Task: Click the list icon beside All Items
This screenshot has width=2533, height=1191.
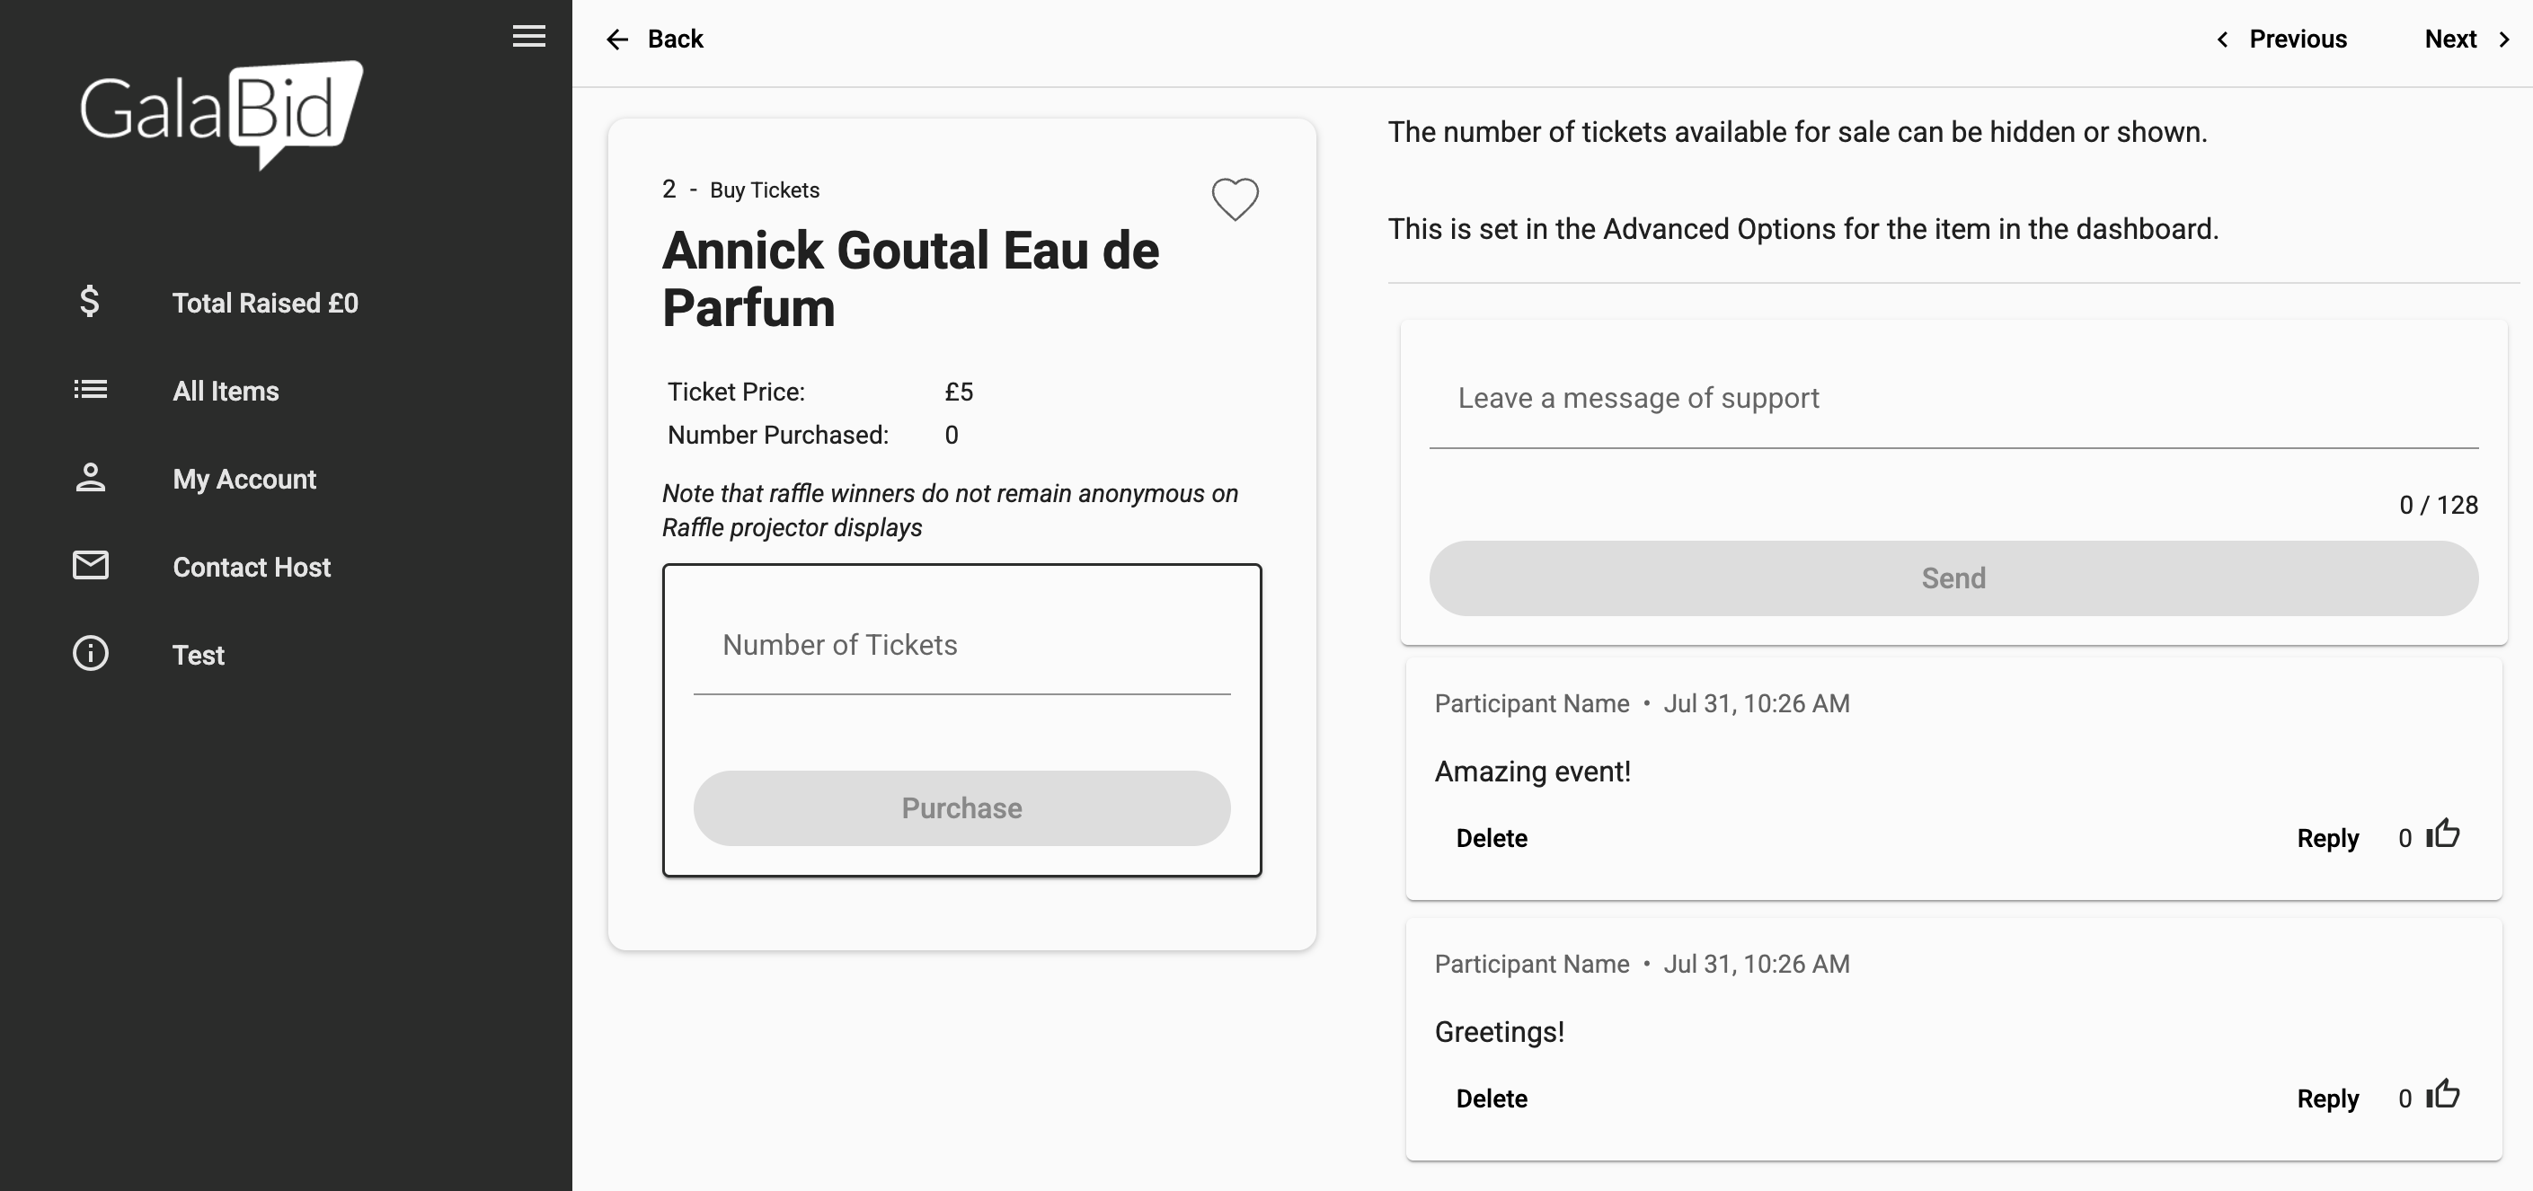Action: [91, 390]
